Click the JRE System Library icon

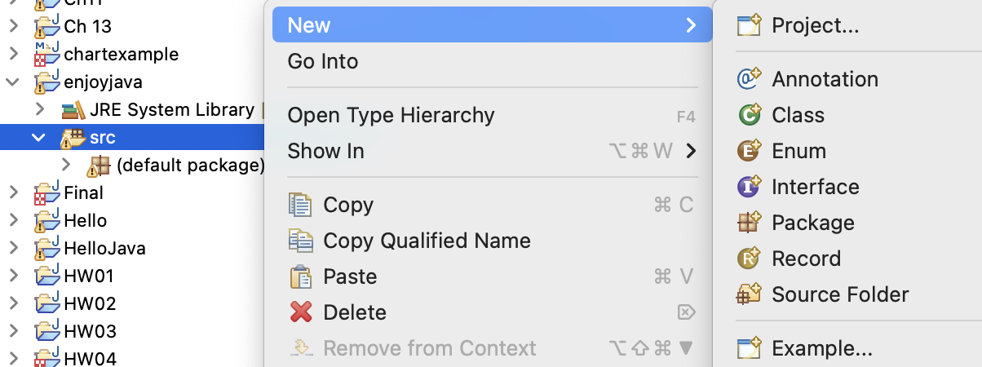(73, 110)
